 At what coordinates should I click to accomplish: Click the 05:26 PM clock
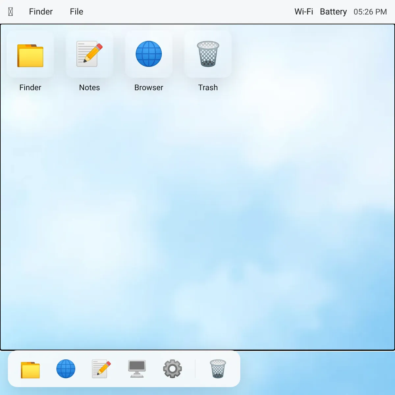click(370, 12)
